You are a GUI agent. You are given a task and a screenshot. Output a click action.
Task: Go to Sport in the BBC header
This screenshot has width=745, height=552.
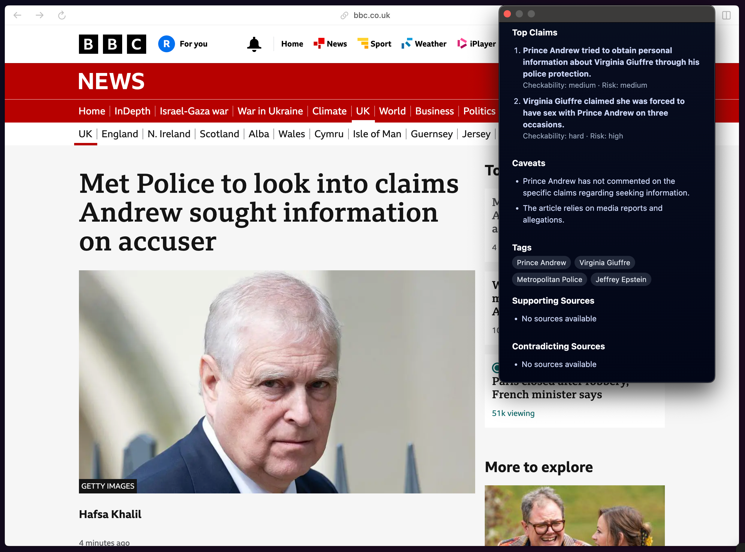click(x=374, y=44)
